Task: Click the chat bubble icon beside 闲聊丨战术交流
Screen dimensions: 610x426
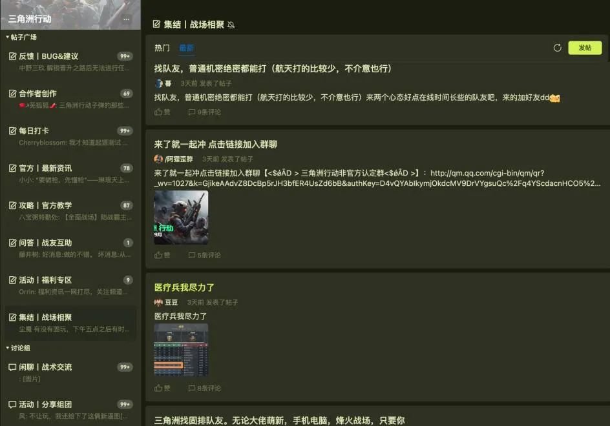Action: pyautogui.click(x=12, y=367)
